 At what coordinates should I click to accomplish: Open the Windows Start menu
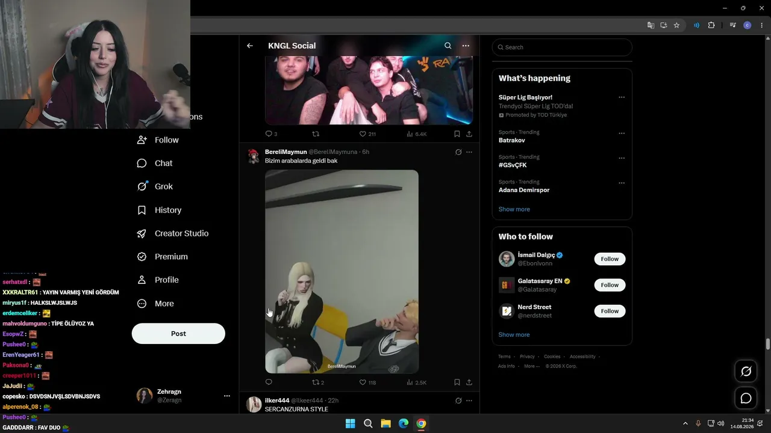(351, 424)
